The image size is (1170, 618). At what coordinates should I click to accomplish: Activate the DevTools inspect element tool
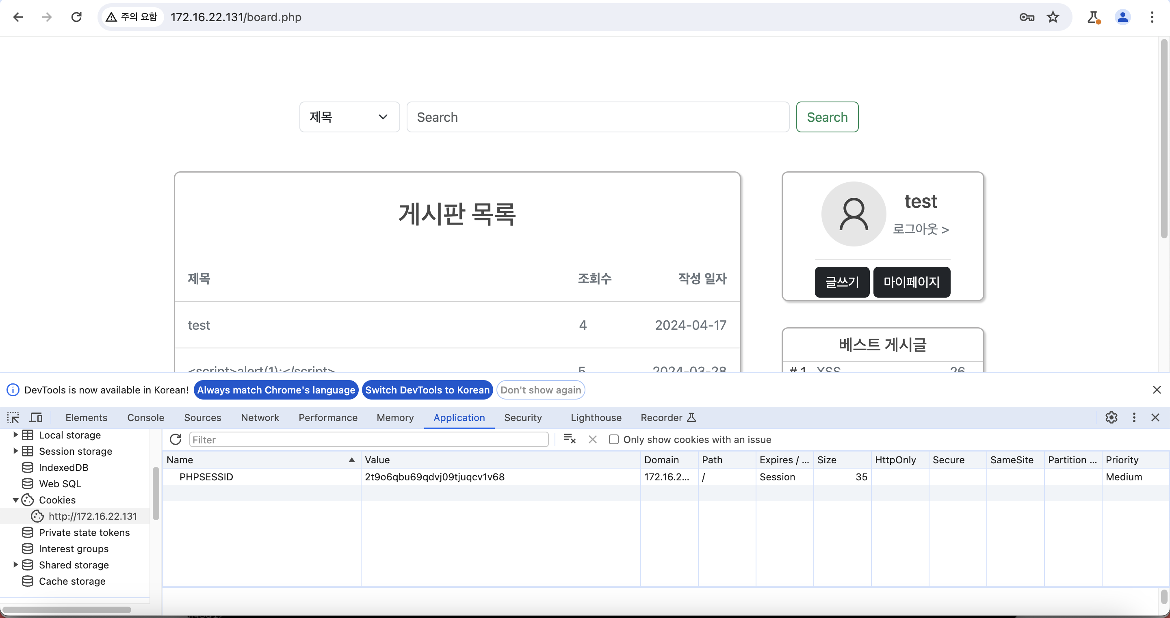point(13,417)
